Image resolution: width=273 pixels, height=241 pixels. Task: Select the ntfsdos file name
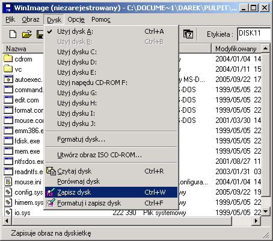(29, 161)
